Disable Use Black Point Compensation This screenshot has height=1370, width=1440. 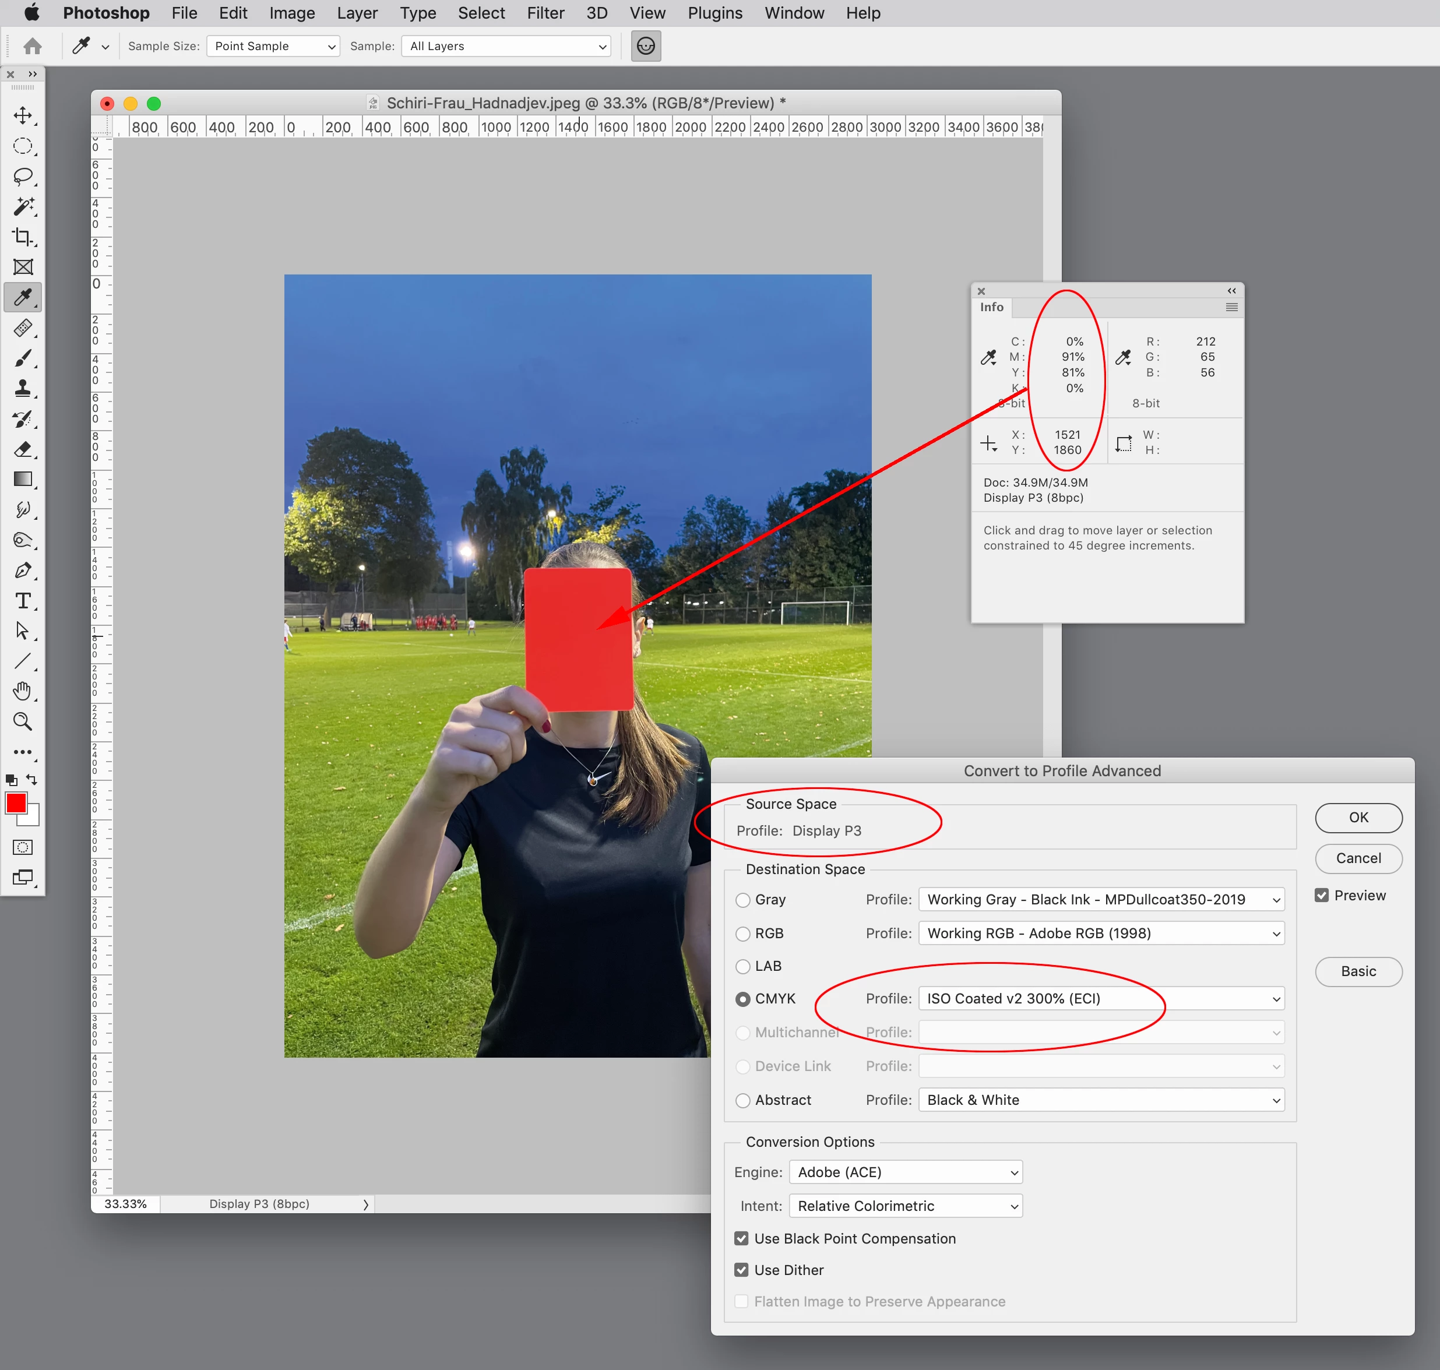tap(741, 1238)
